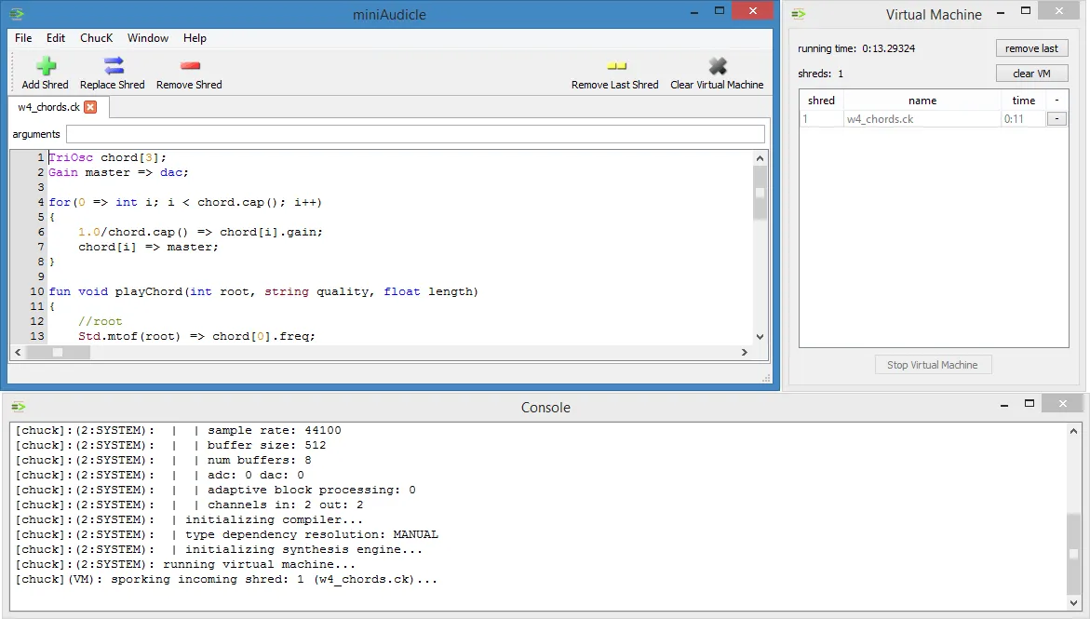Image resolution: width=1090 pixels, height=619 pixels.
Task: Click the Add Shred icon
Action: tap(44, 65)
